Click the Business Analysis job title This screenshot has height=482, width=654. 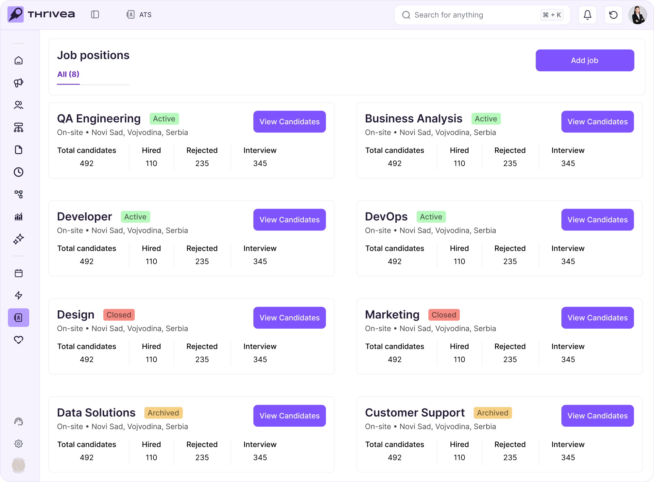click(414, 119)
